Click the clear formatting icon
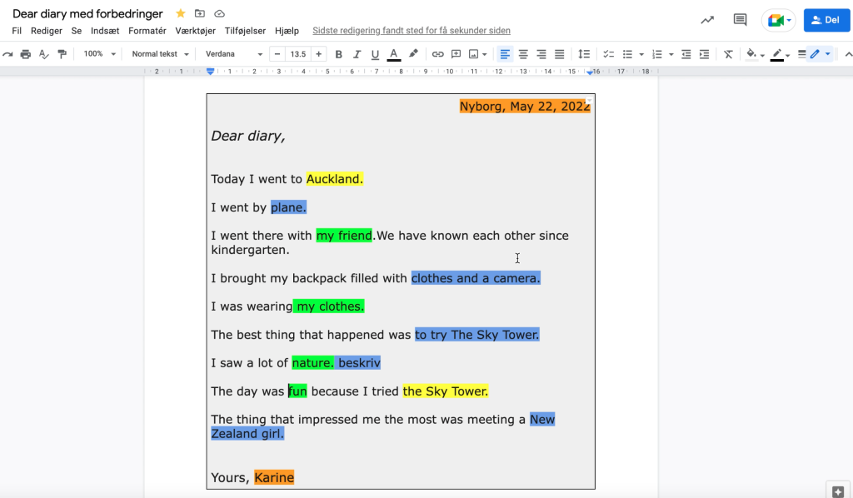The image size is (853, 498). [x=728, y=54]
